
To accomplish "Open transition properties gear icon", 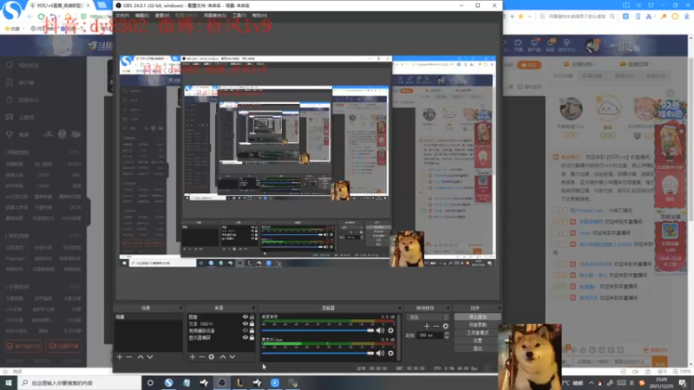I will click(446, 326).
